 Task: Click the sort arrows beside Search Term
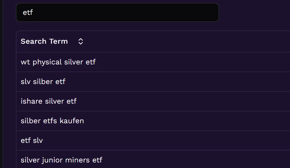[x=81, y=41]
